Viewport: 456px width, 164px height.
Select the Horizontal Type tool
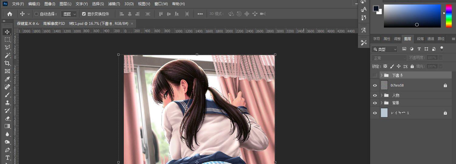tap(7, 158)
